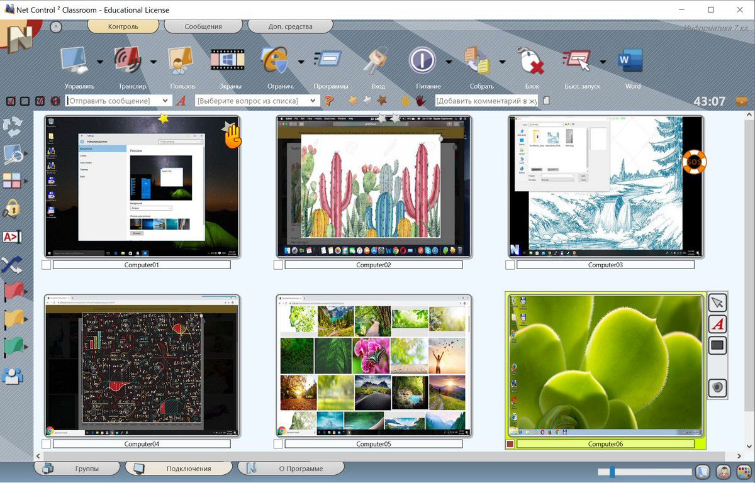Launch Word from the toolbar
This screenshot has width=755, height=483.
(x=631, y=61)
